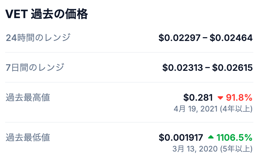Screen dimensions: 267x162
Task: Select the 7日間のレンジ label
Action: [x=35, y=67]
